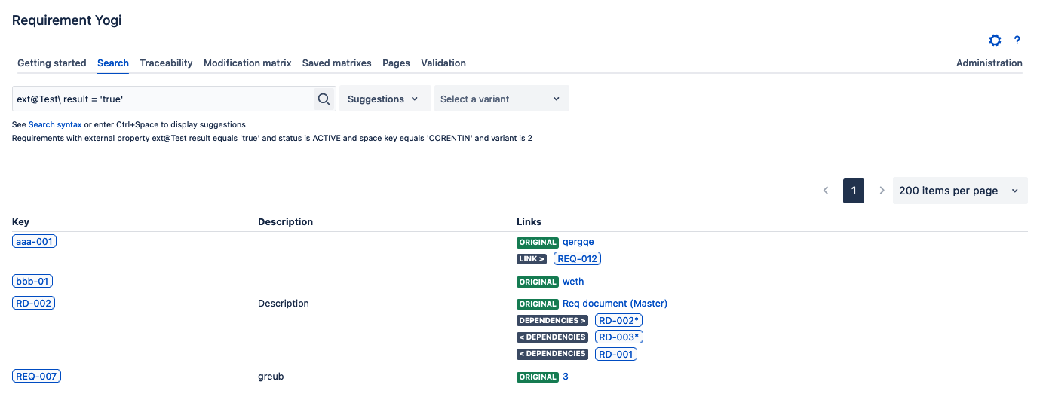1043x418 pixels.
Task: Open the Req document (Master) page link
Action: (x=615, y=304)
